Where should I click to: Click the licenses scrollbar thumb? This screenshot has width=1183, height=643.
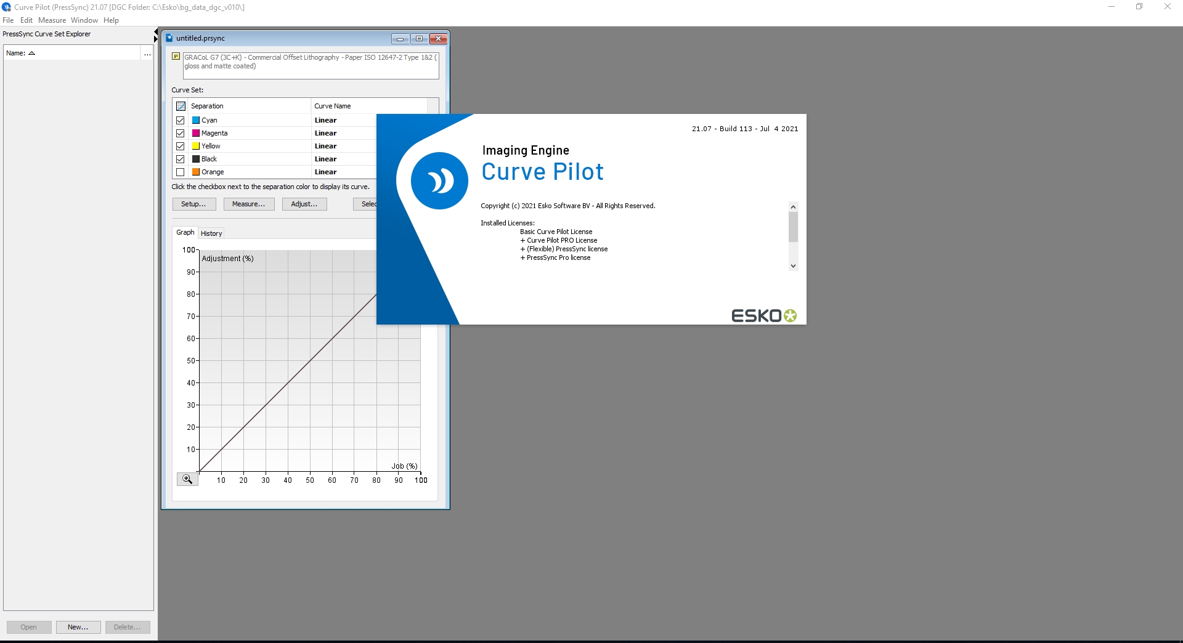(x=794, y=227)
